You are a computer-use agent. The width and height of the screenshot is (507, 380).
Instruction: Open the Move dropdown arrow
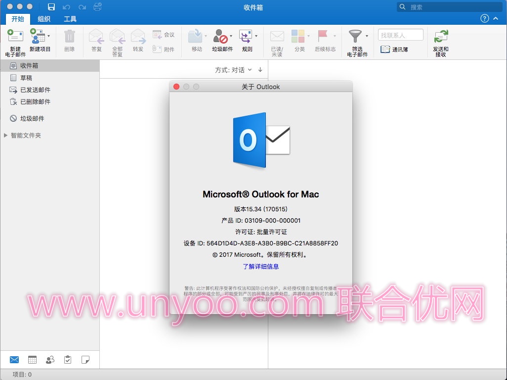coord(206,36)
